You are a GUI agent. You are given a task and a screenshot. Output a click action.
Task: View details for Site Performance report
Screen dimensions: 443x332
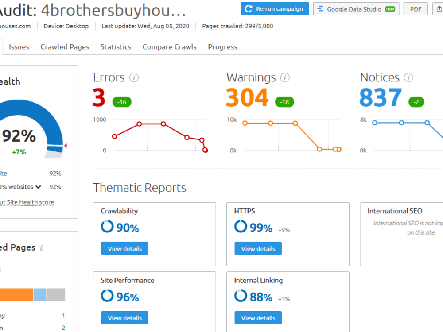point(124,318)
